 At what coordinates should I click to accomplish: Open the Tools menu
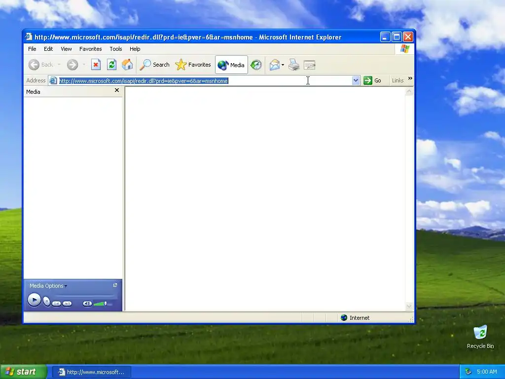pyautogui.click(x=115, y=49)
